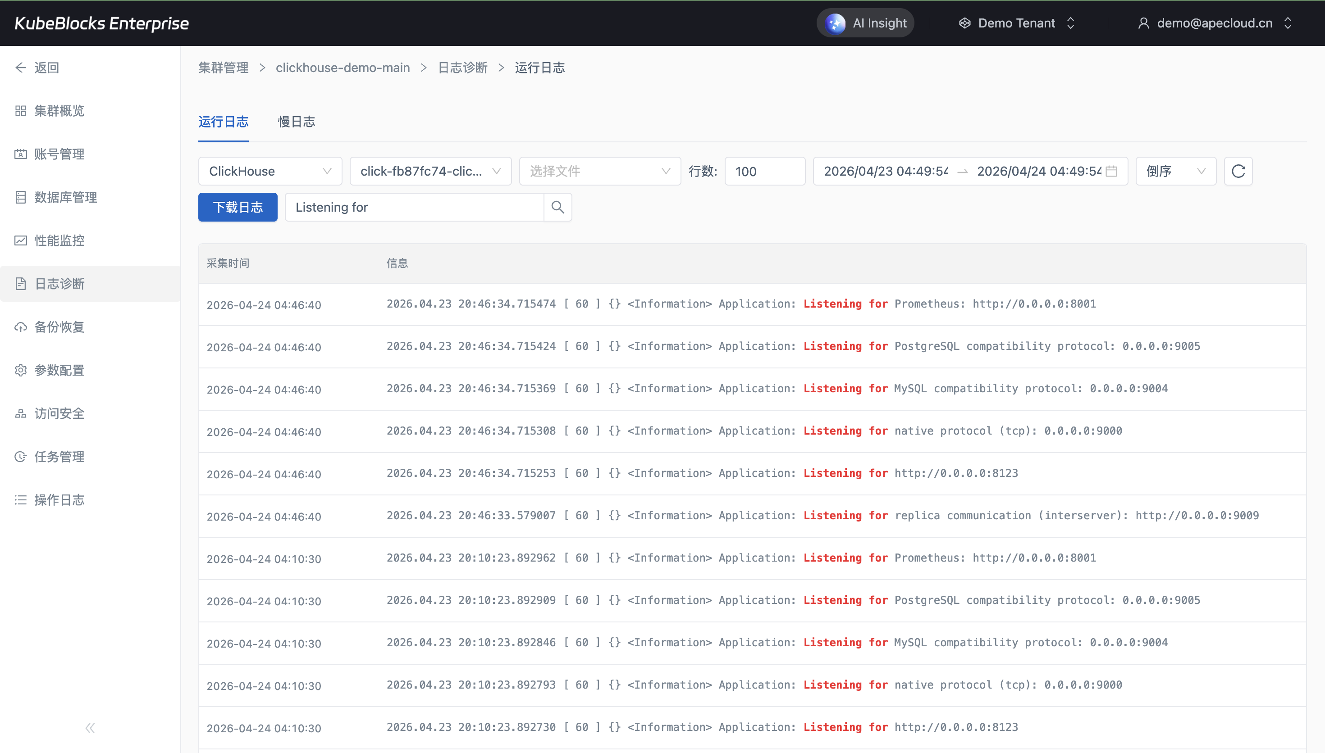
Task: Click the search magnifier icon
Action: (x=557, y=207)
